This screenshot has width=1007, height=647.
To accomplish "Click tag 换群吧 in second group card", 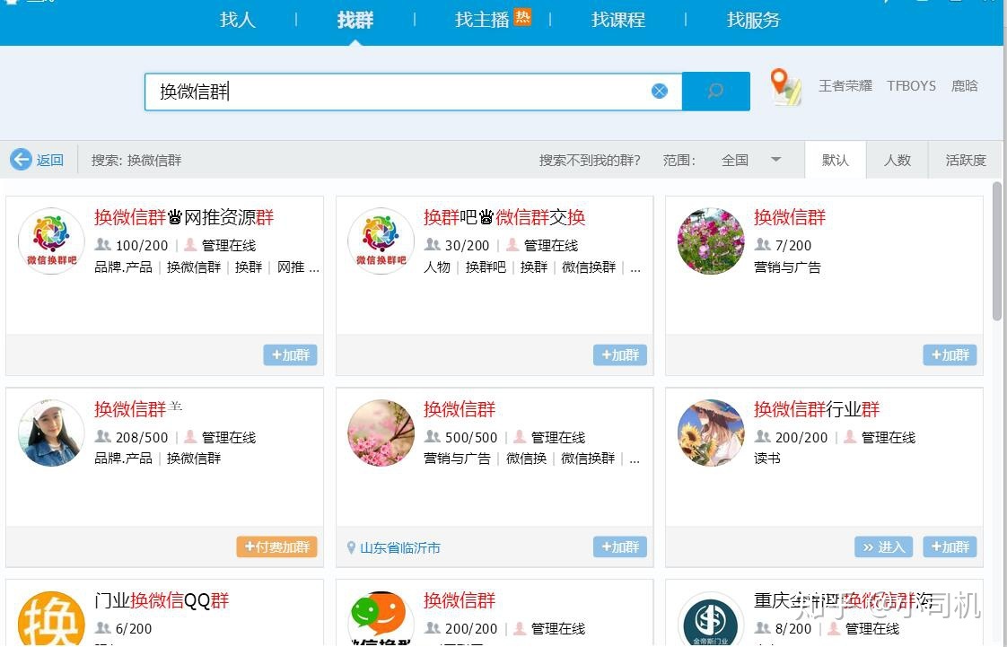I will click(x=486, y=267).
